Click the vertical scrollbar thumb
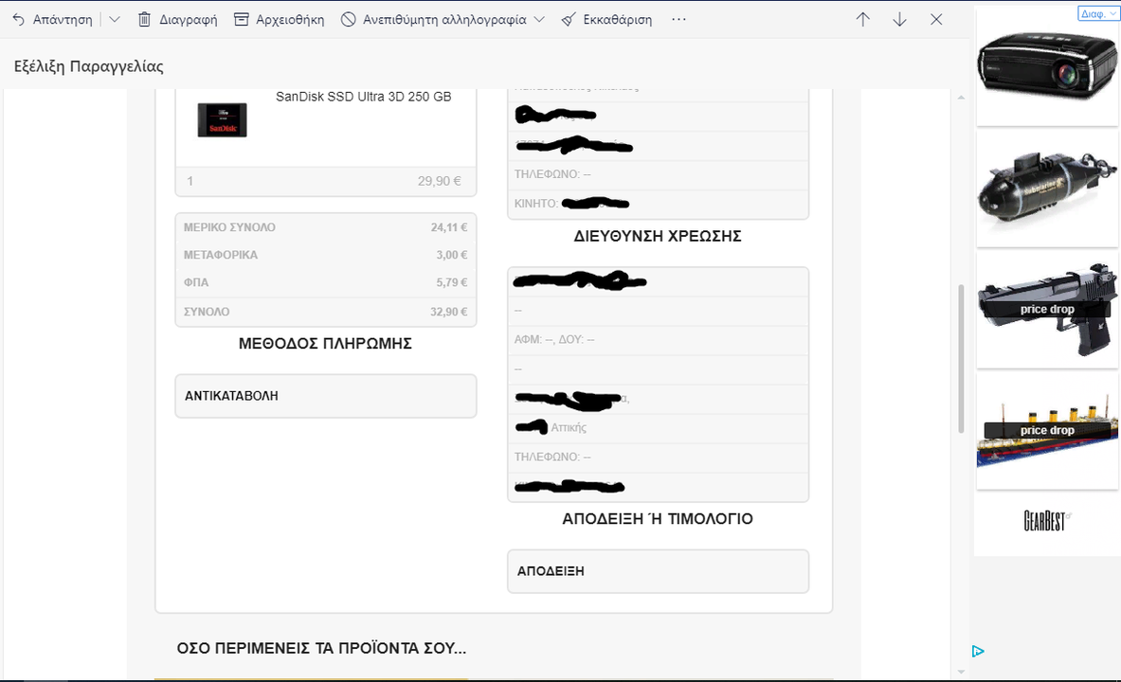 coord(961,358)
